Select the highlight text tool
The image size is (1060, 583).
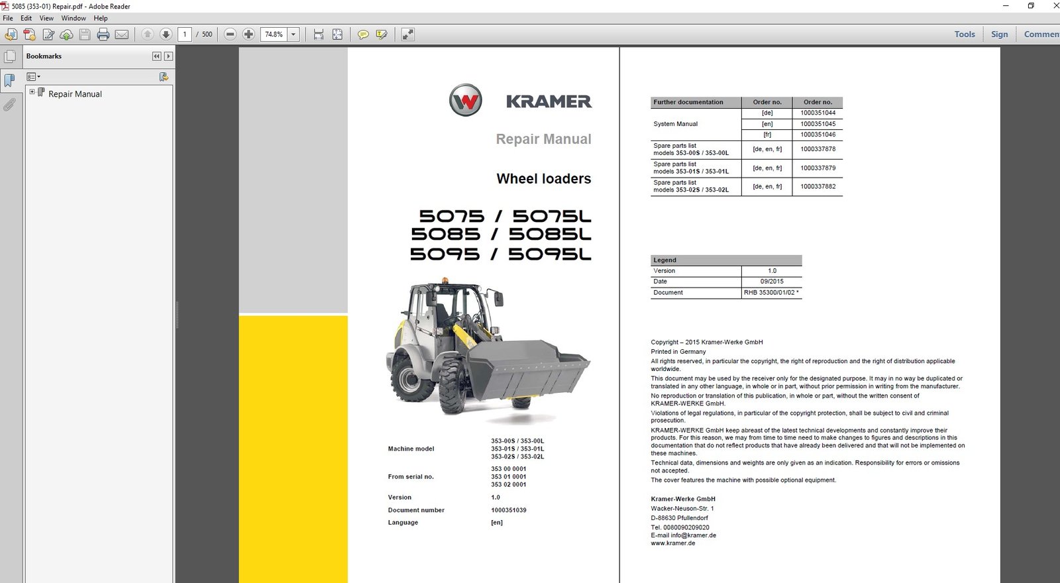click(382, 34)
